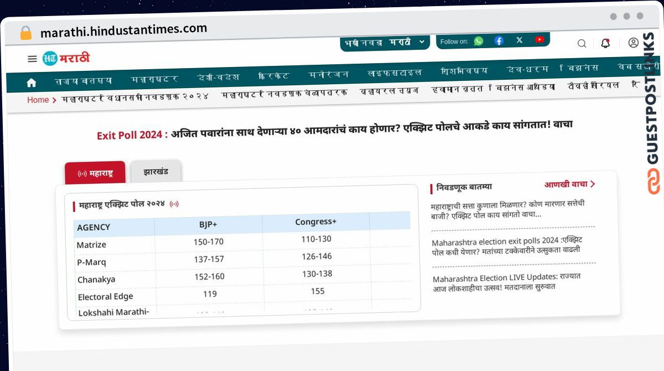Open the Exit Poll 2024 headline article

334,130
